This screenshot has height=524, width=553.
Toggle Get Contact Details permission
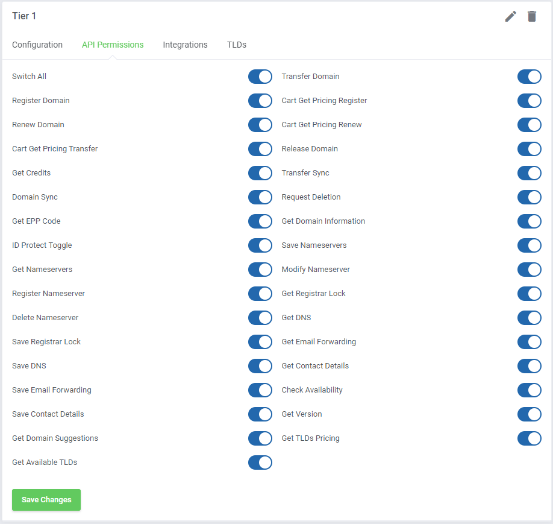tap(530, 366)
